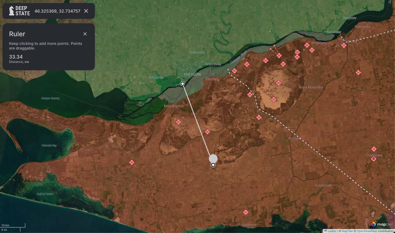
Task: Click the Gulf of Tendra label
Action: click(45, 194)
